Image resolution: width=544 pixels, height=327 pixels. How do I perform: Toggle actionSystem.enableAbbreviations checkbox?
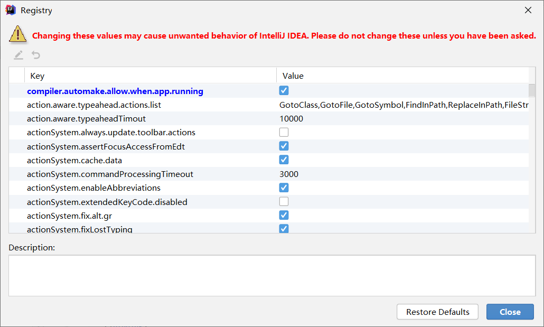click(284, 188)
